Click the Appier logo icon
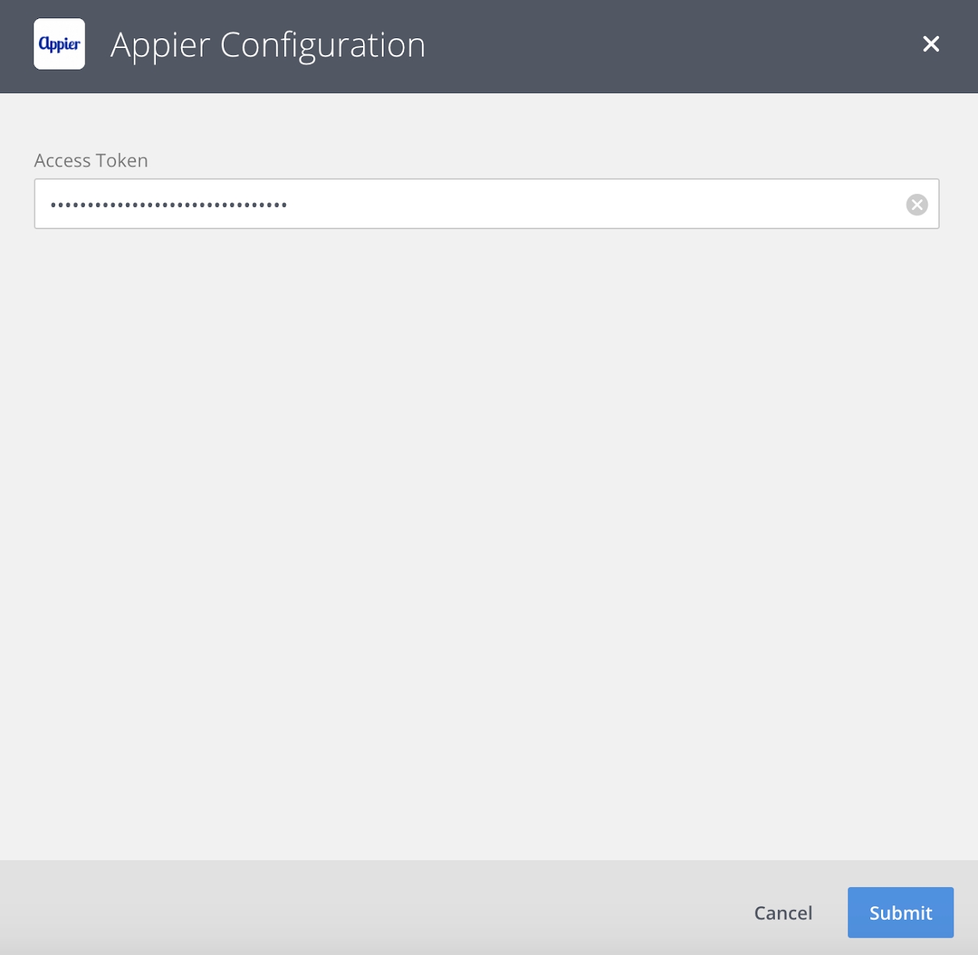 (x=60, y=44)
